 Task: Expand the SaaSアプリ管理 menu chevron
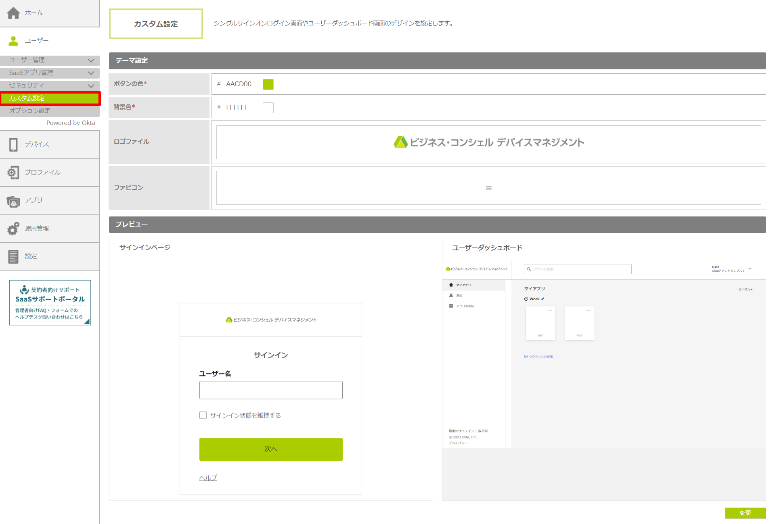pyautogui.click(x=91, y=73)
